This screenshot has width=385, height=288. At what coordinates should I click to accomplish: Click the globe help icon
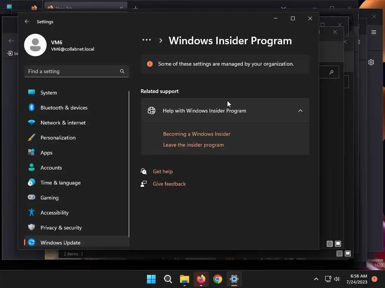[x=151, y=111]
